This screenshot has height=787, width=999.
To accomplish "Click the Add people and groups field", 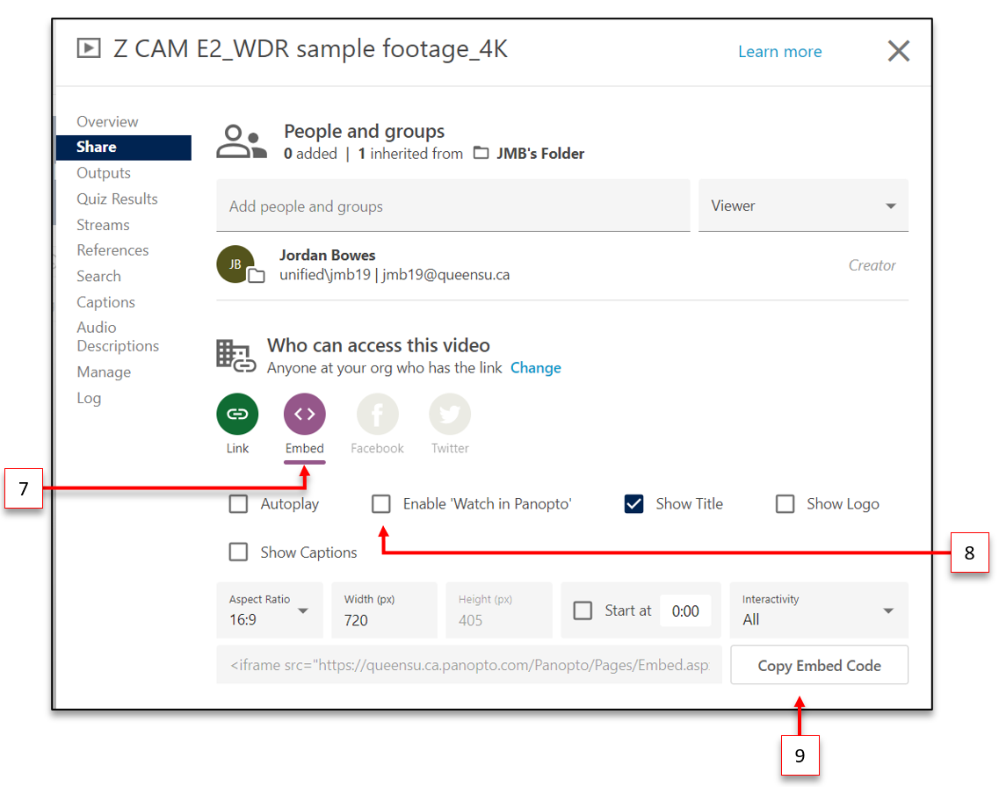I will 453,206.
